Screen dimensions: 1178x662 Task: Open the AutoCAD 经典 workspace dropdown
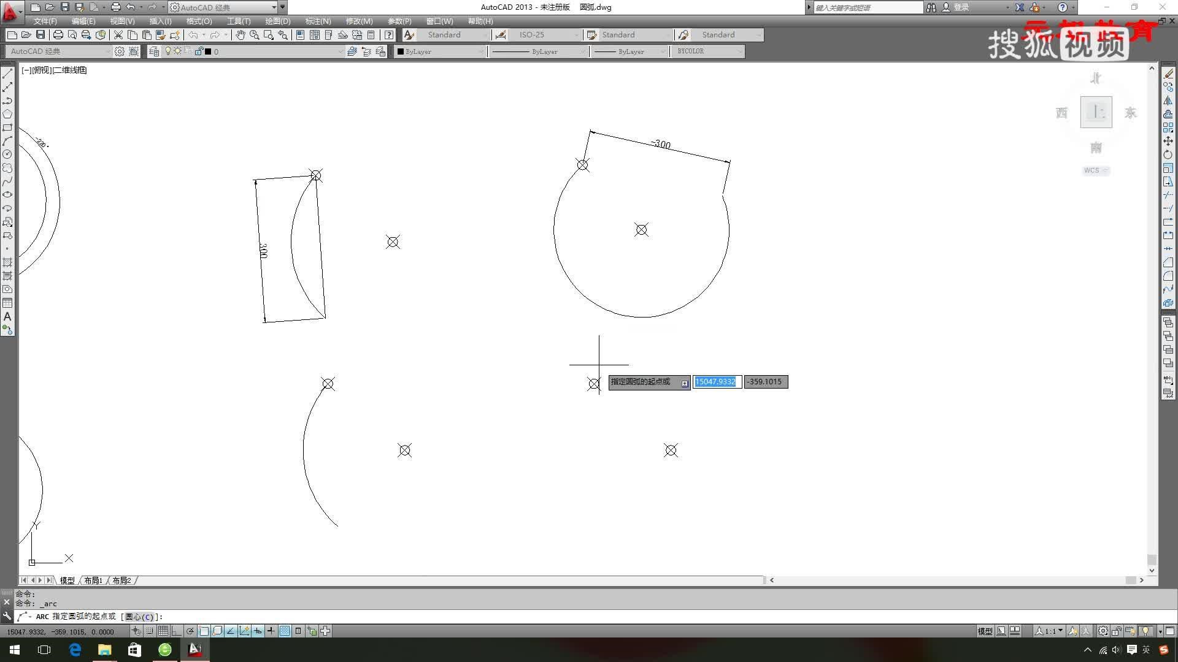(x=274, y=7)
